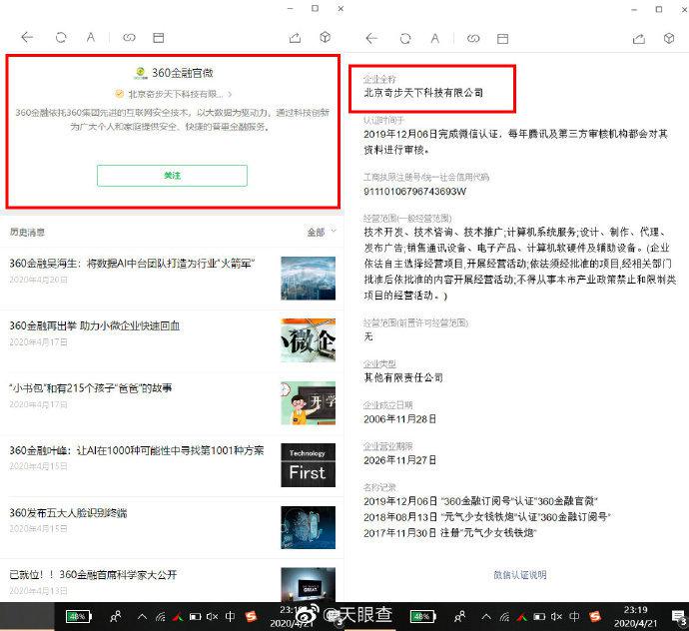Open in browser icon in right window
Image resolution: width=689 pixels, height=631 pixels.
click(x=502, y=39)
